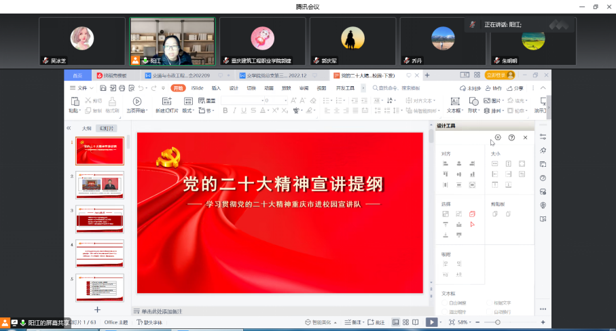Close the 设计工具 panel
616x331 pixels.
tap(525, 138)
